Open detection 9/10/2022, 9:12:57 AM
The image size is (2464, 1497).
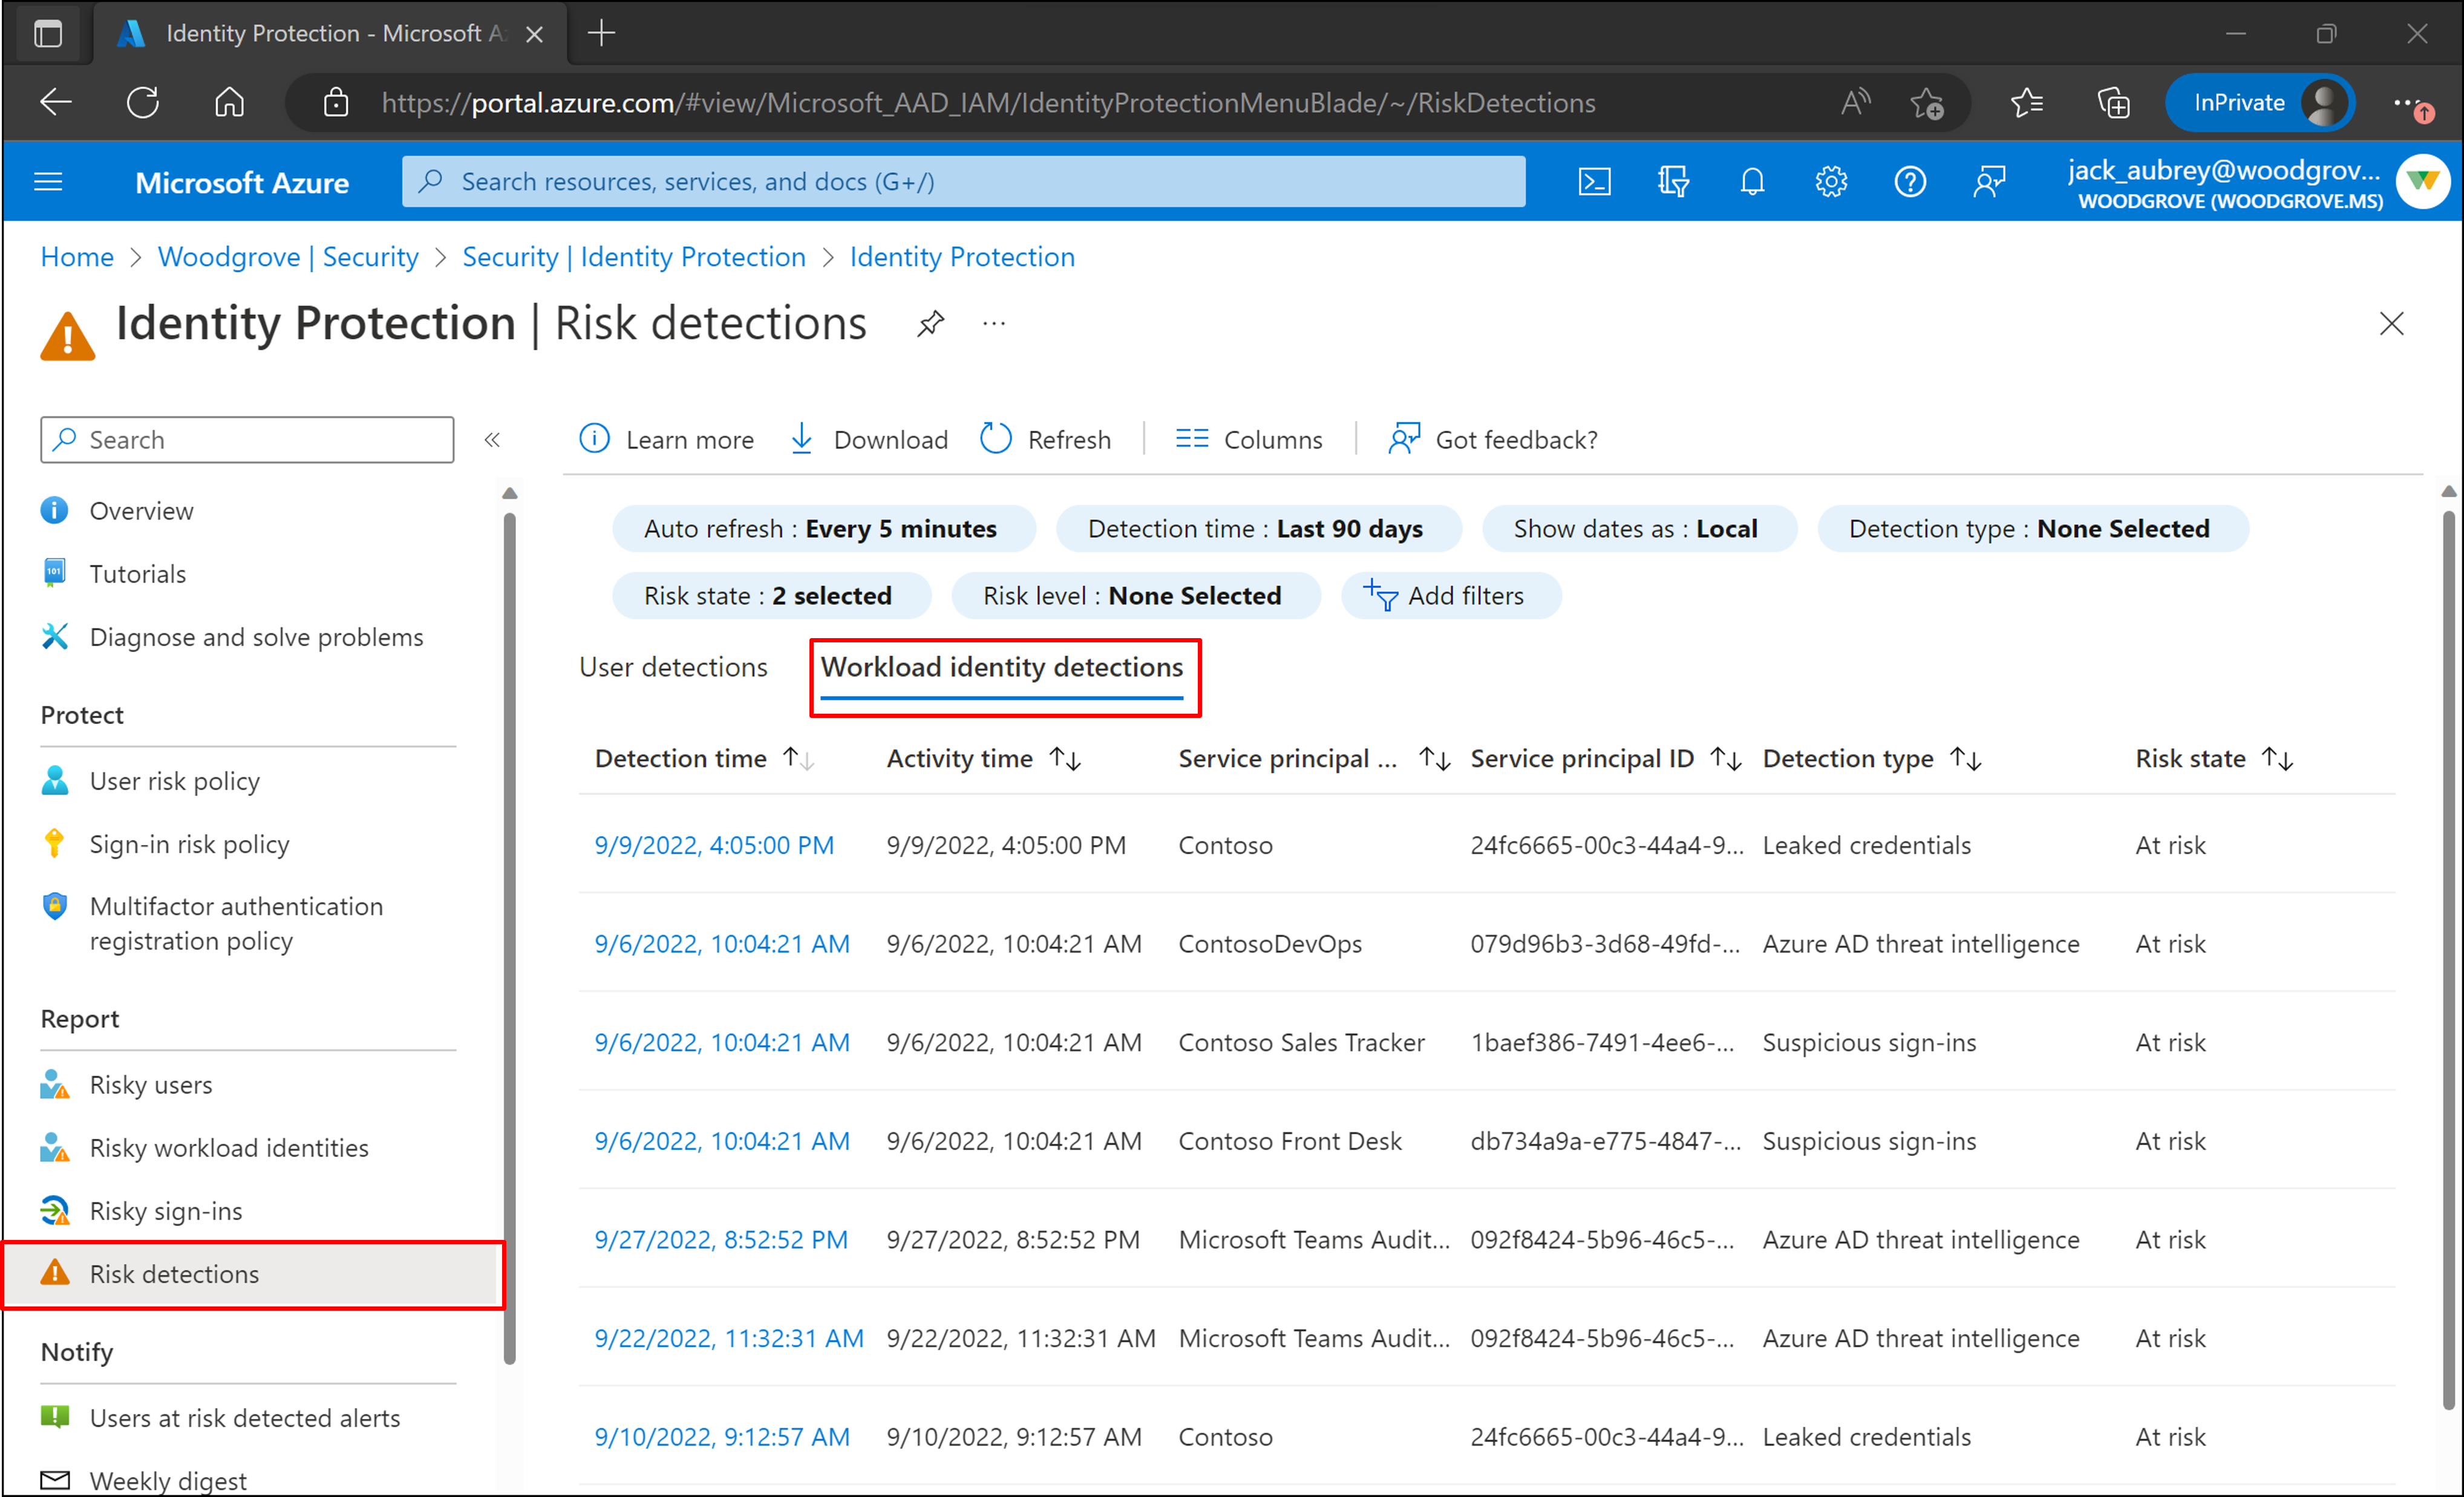coord(722,1438)
